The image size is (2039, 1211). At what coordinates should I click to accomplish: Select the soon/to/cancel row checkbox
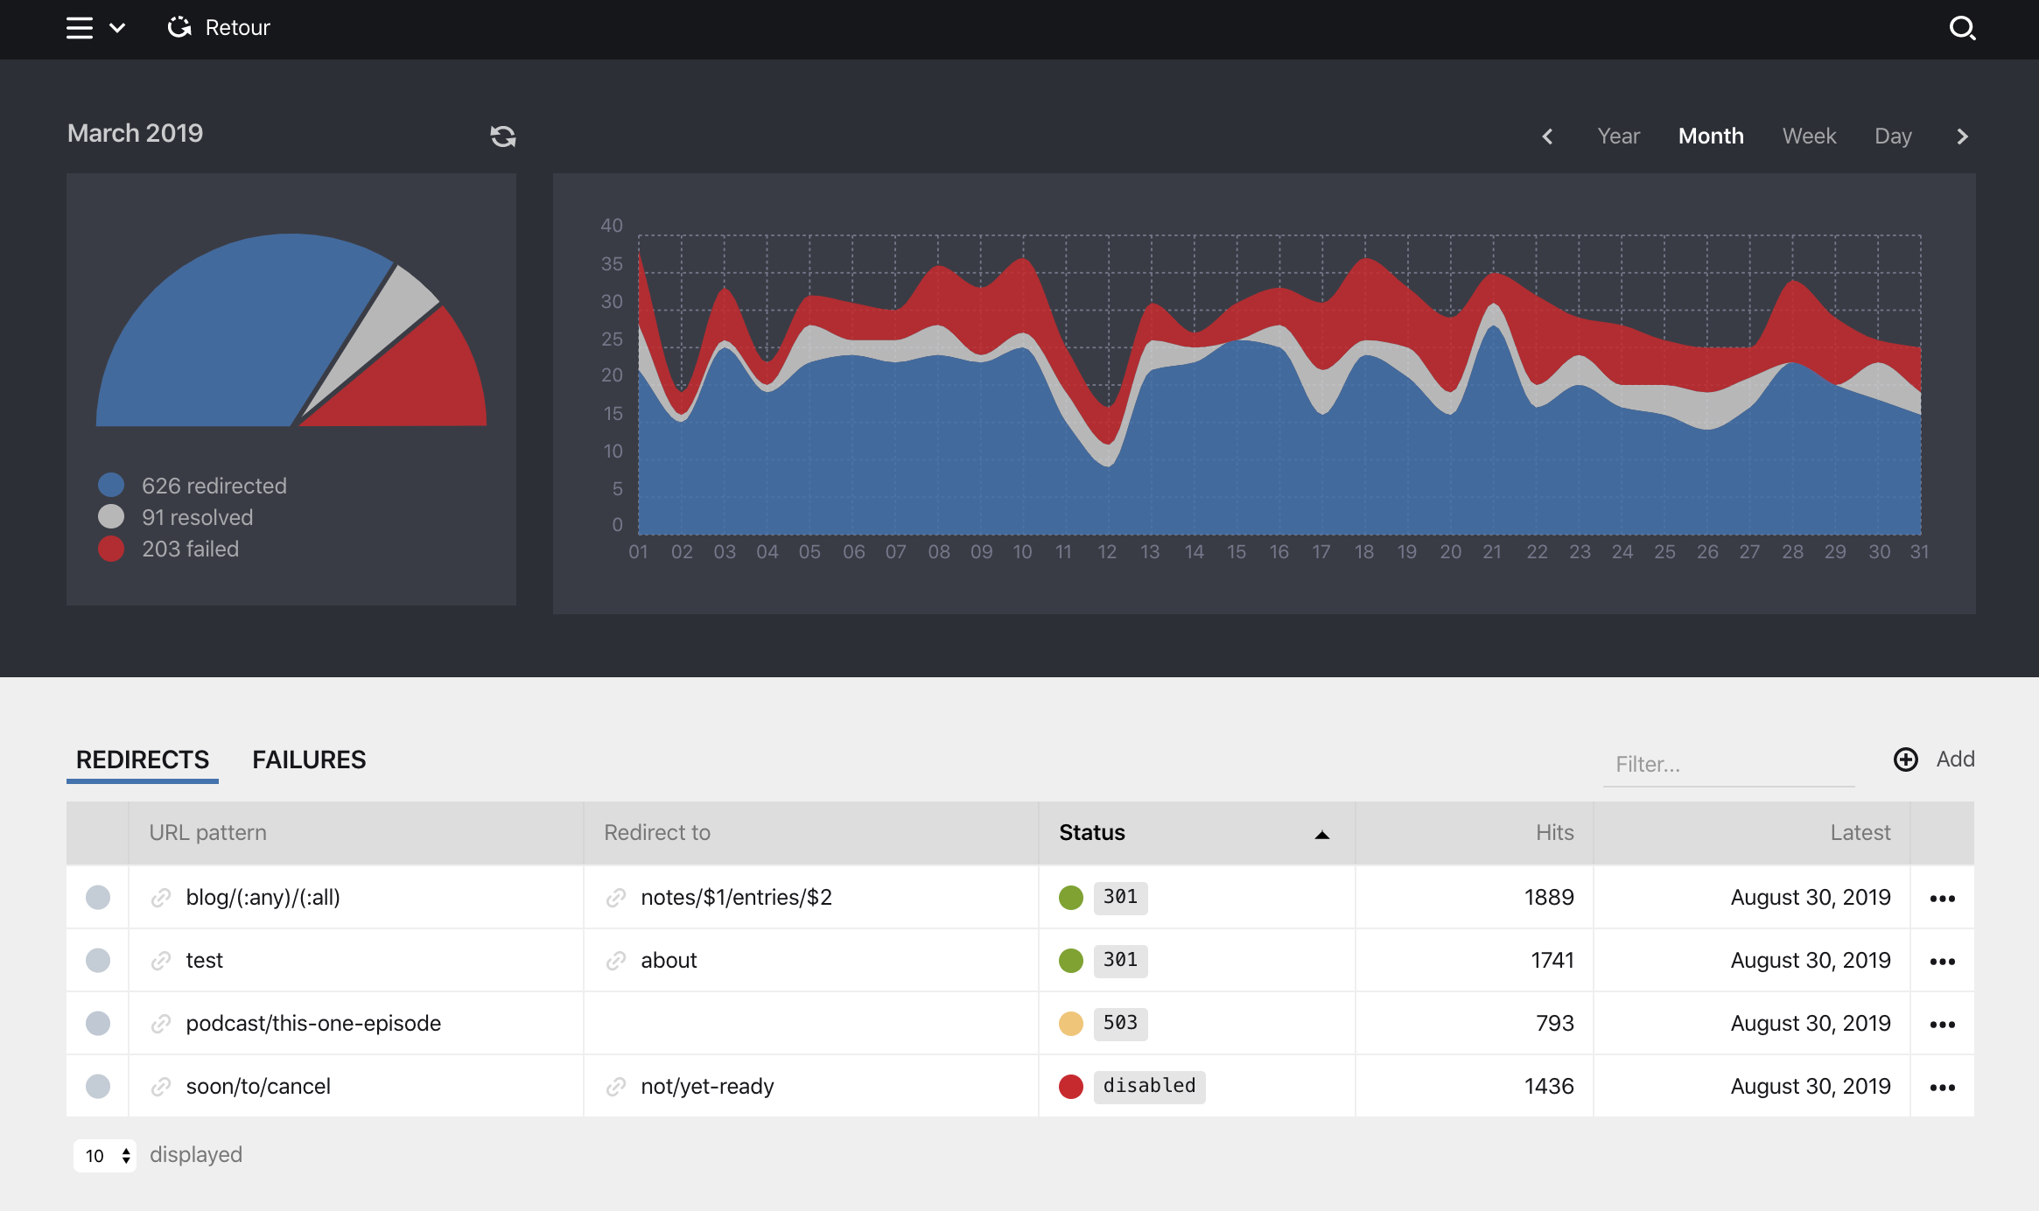98,1087
